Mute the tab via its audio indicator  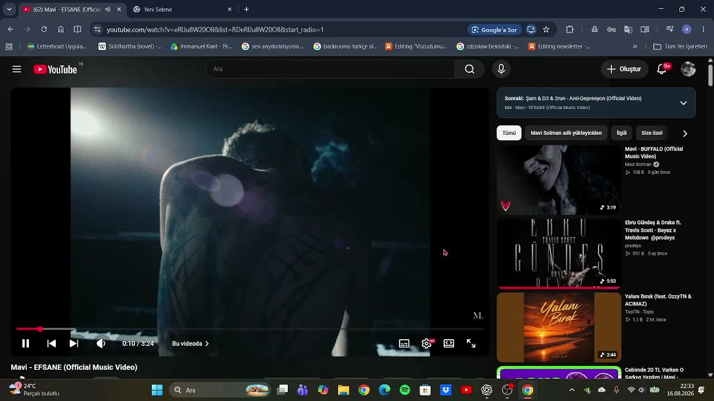pos(108,9)
